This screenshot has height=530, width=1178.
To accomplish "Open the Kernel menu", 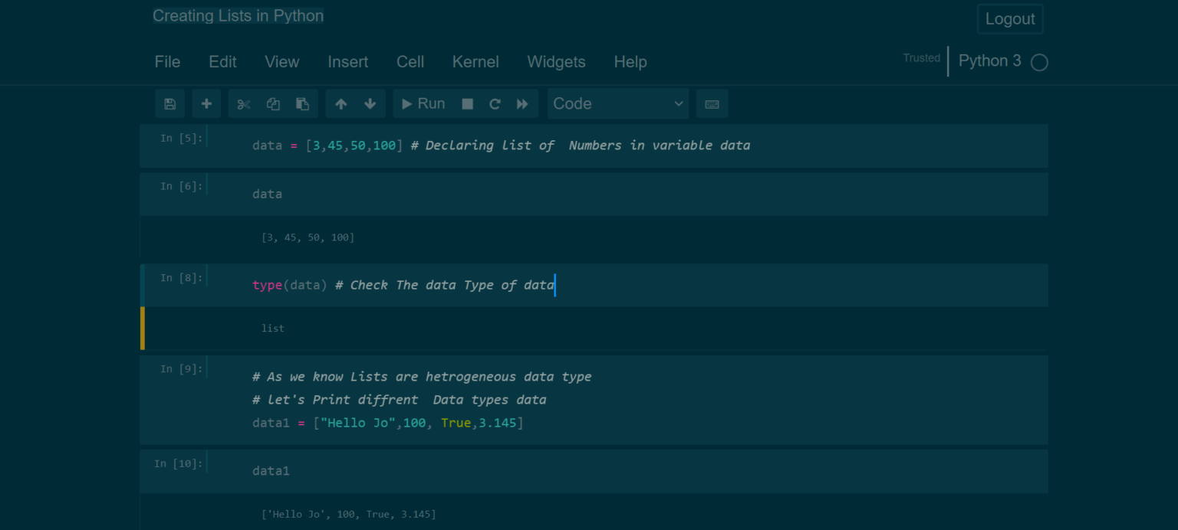I will 475,62.
